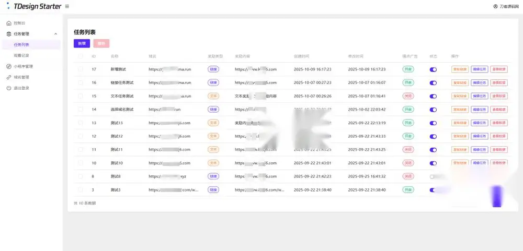
Task: Click the 新增 button
Action: 82,44
